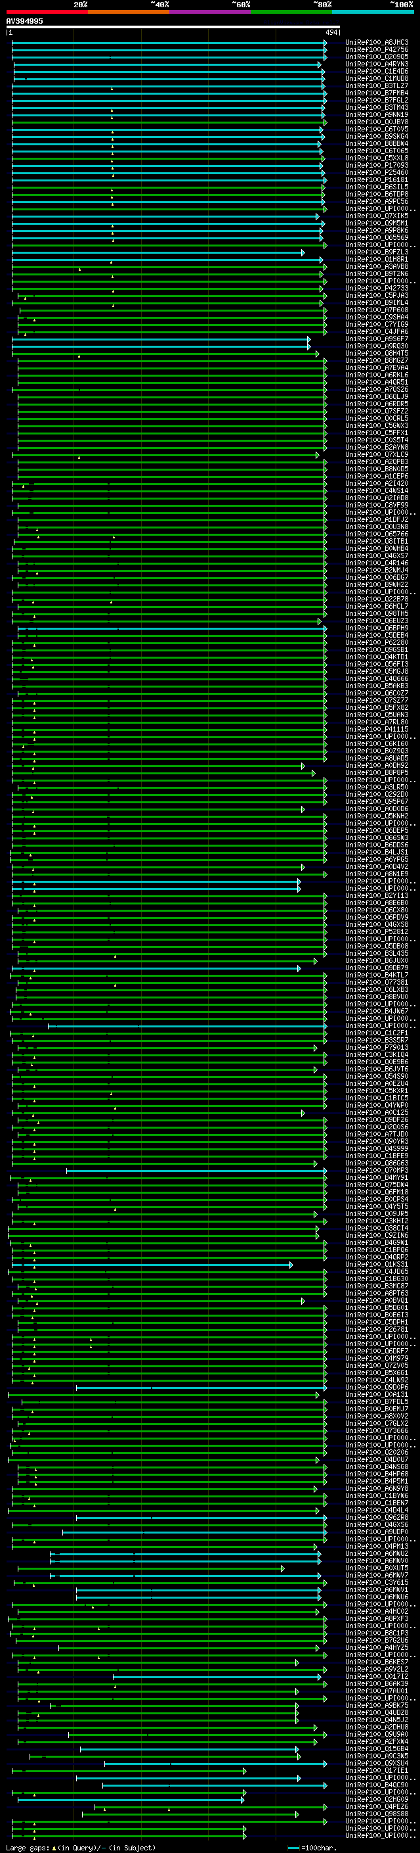Click the UniRef100_Q8H4T5 label
Screen dimensions: 420x1853
point(377,353)
